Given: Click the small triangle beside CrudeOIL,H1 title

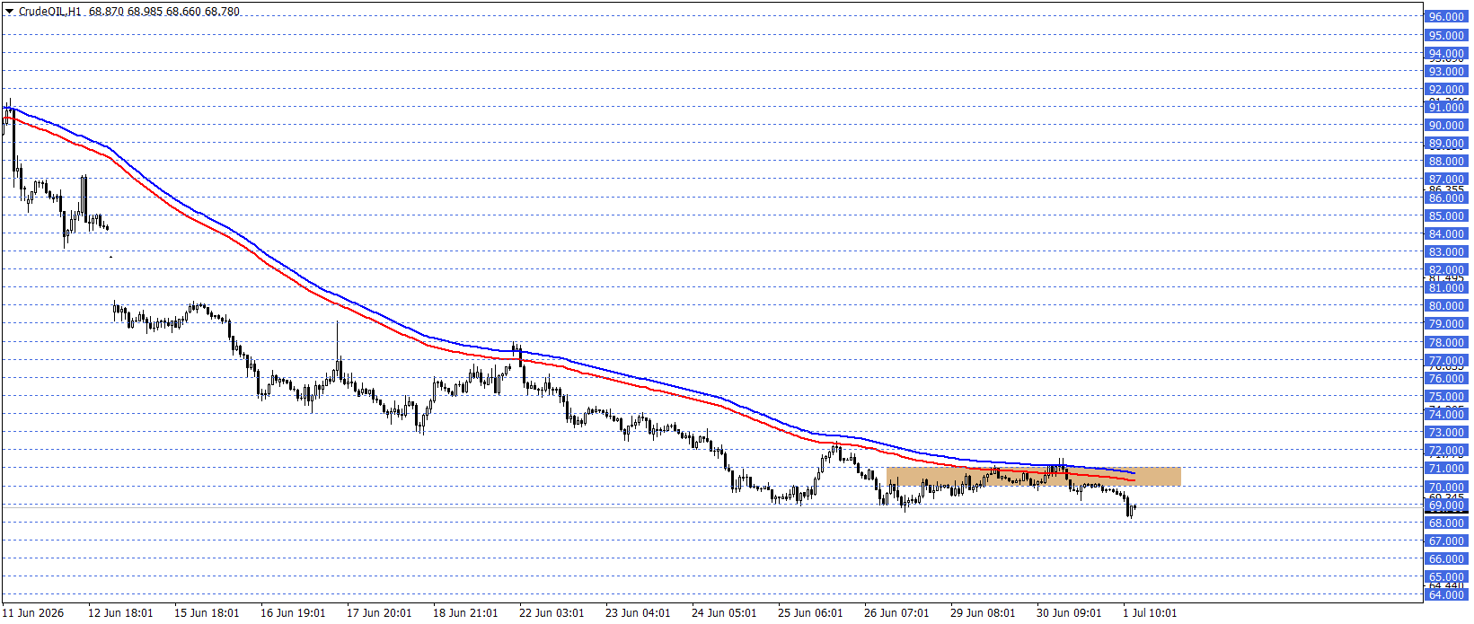Looking at the screenshot, I should tap(10, 12).
